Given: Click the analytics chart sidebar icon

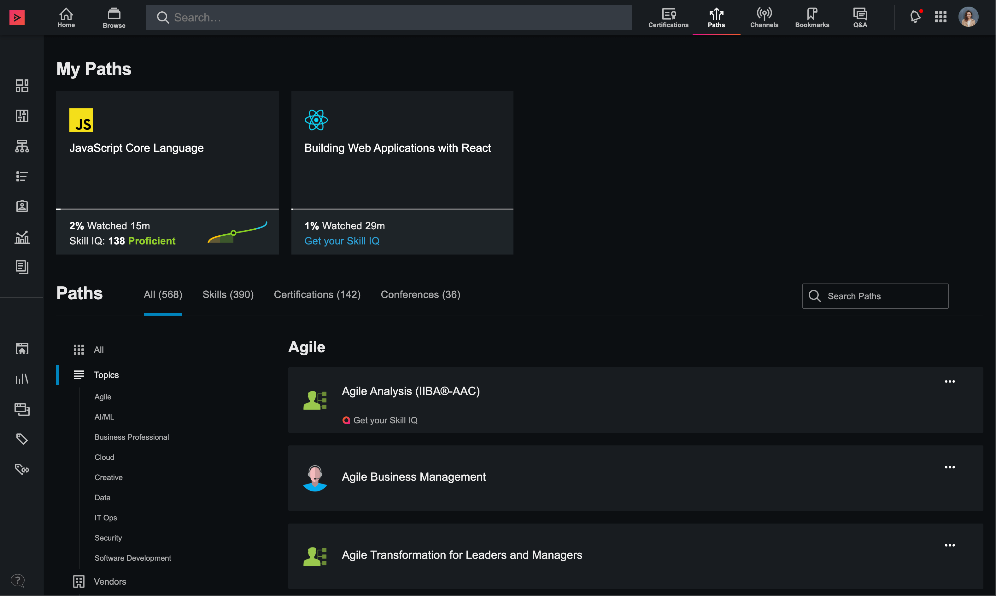Looking at the screenshot, I should click(22, 237).
